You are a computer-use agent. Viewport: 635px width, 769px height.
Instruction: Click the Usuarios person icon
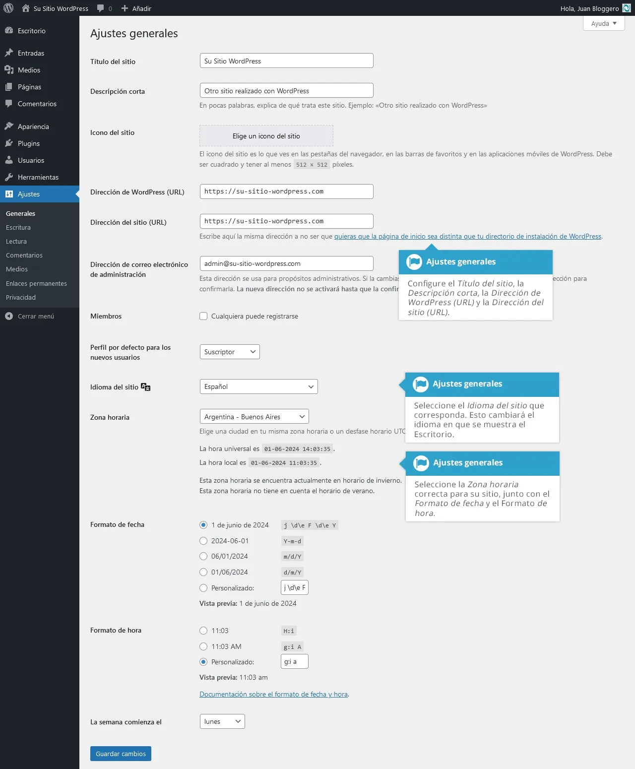[9, 160]
